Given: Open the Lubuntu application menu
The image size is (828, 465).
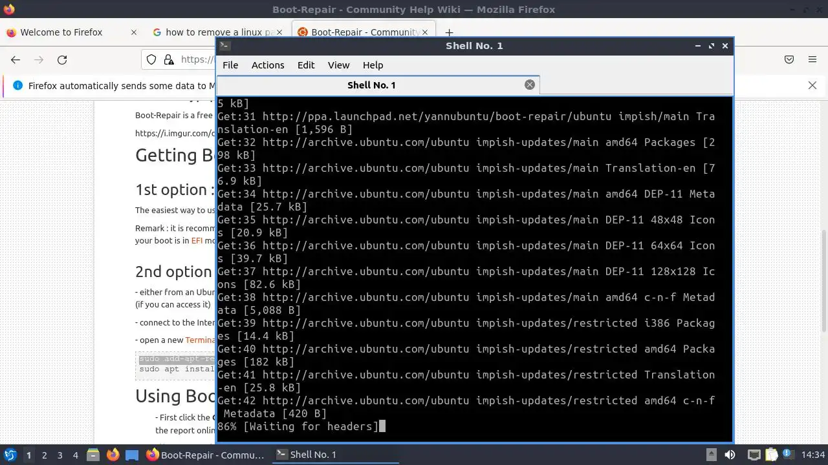Looking at the screenshot, I should 10,455.
